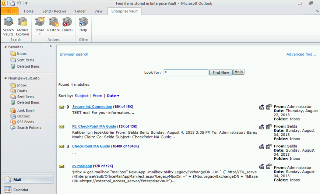
Task: Open the RE: CheckPoint MA Guide message
Action: pos(94,127)
